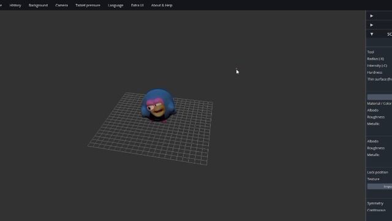Click the Thin surface label
This screenshot has width=392, height=221.
pos(379,79)
